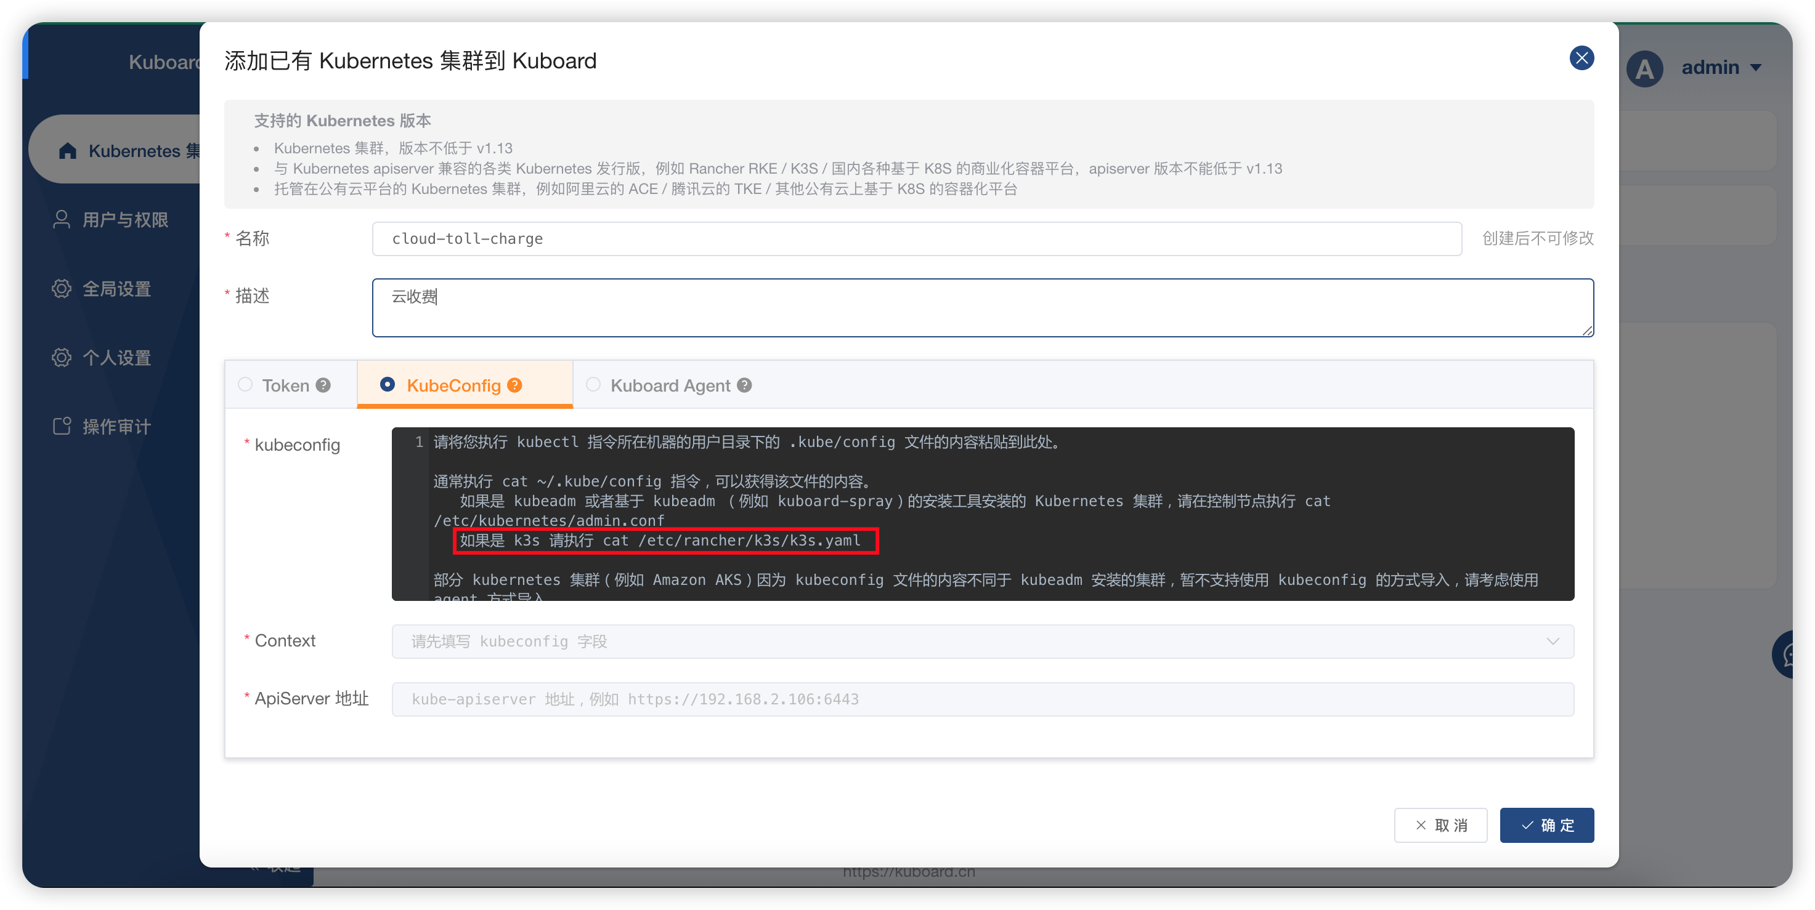Screen dimensions: 1815x910
Task: Click the Token help question mark
Action: (323, 385)
